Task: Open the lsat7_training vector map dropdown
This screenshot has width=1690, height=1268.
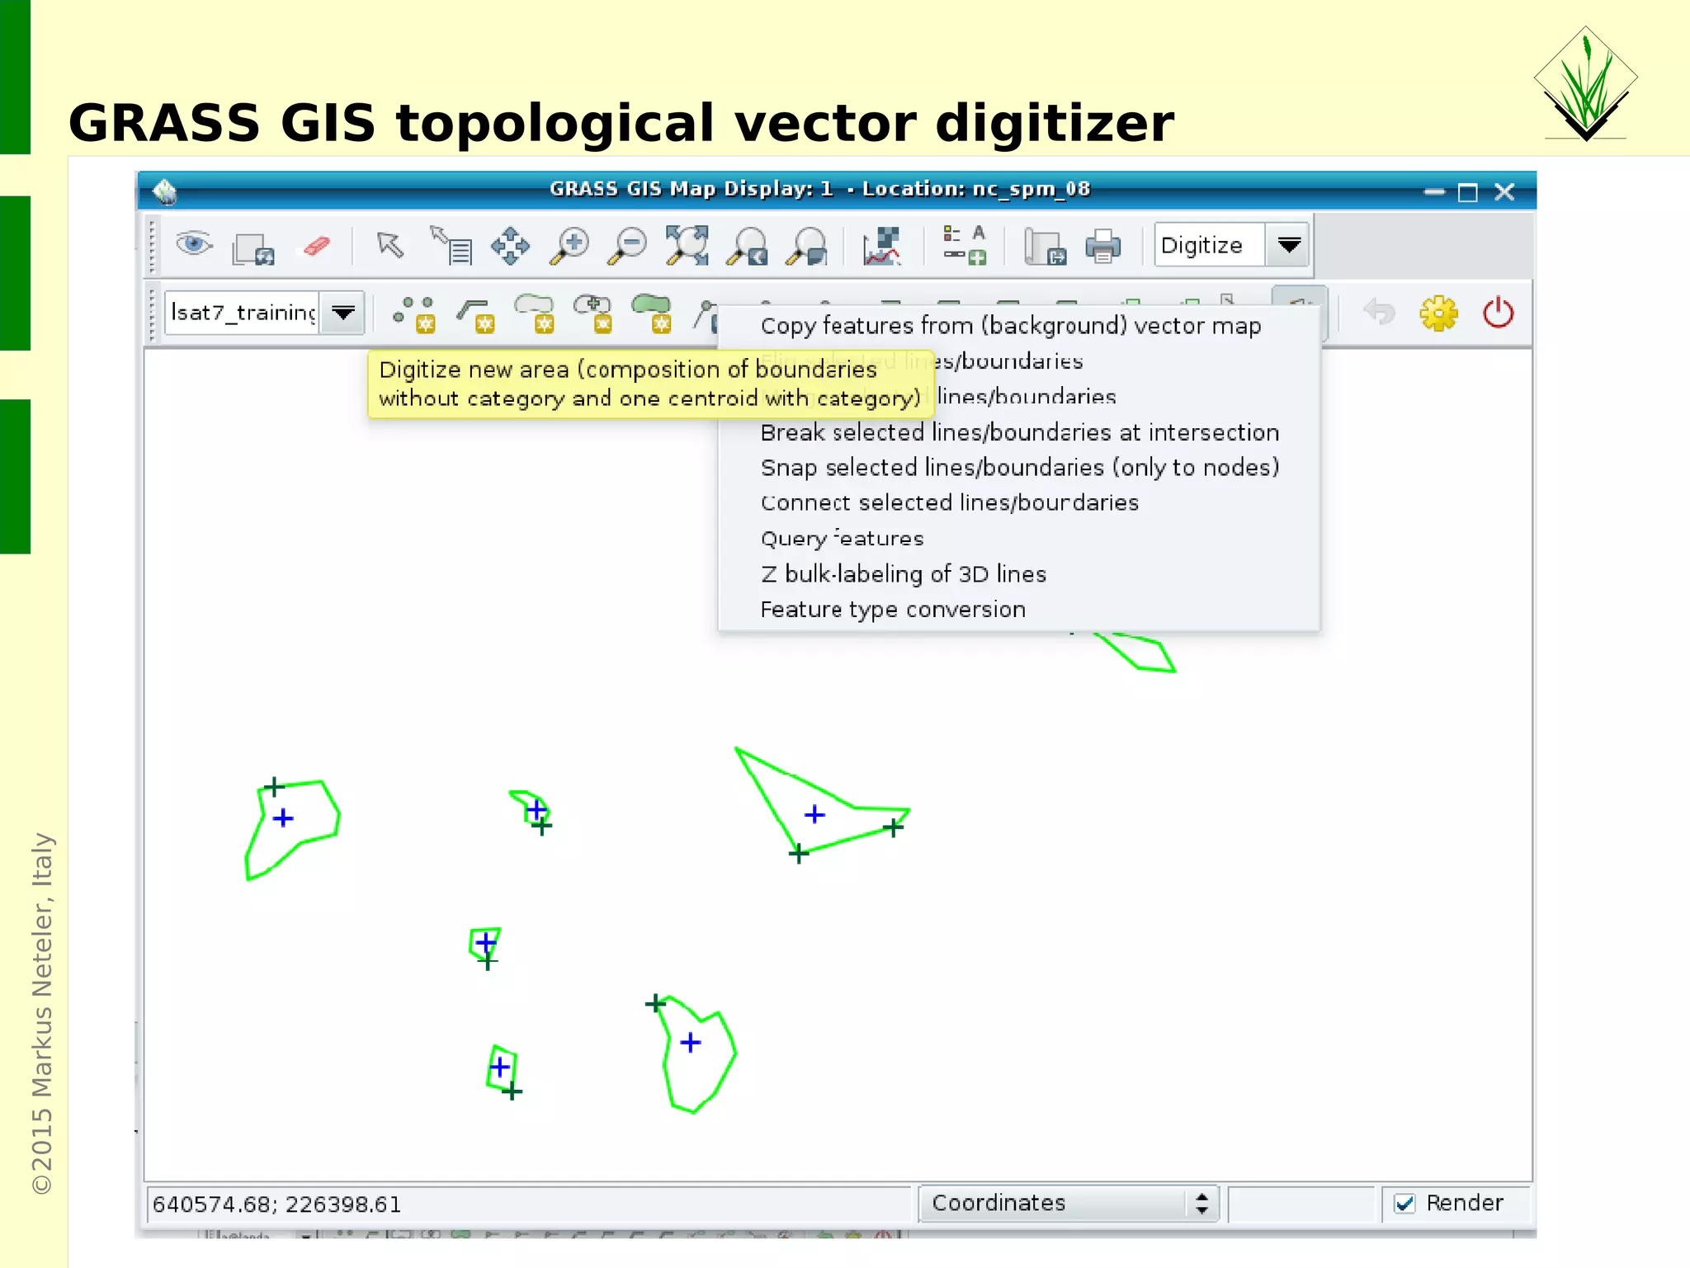Action: click(343, 313)
